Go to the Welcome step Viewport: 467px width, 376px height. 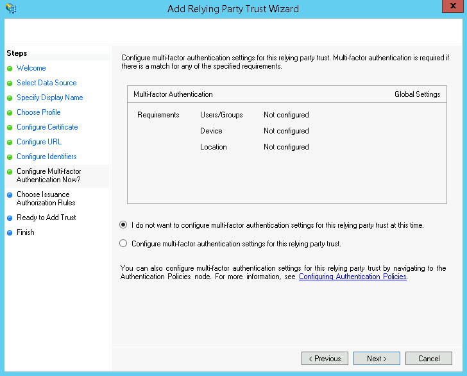click(x=31, y=68)
